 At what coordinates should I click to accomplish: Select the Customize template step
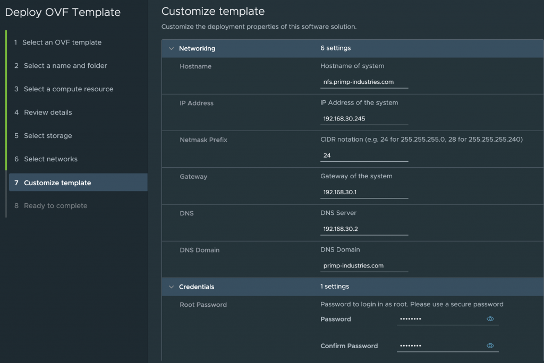[x=57, y=183]
